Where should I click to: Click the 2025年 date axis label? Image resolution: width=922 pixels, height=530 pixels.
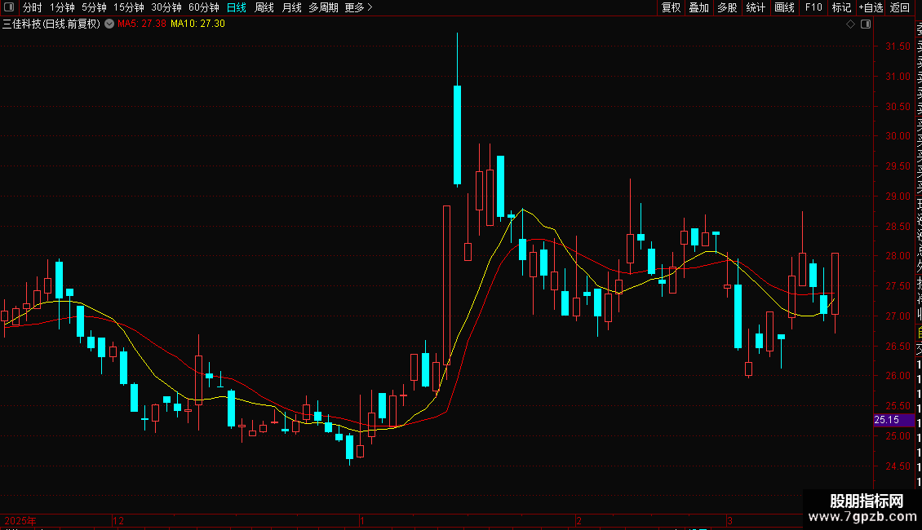click(x=20, y=520)
